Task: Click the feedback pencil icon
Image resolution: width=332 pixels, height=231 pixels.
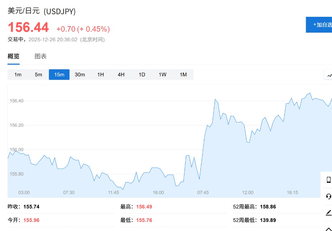Action: tap(328, 213)
